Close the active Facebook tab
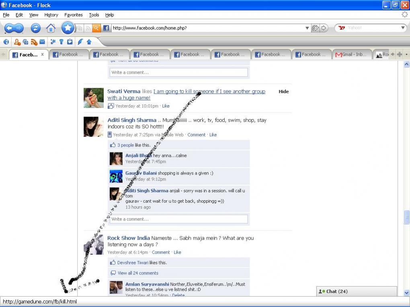This screenshot has height=307, width=410. click(42, 54)
